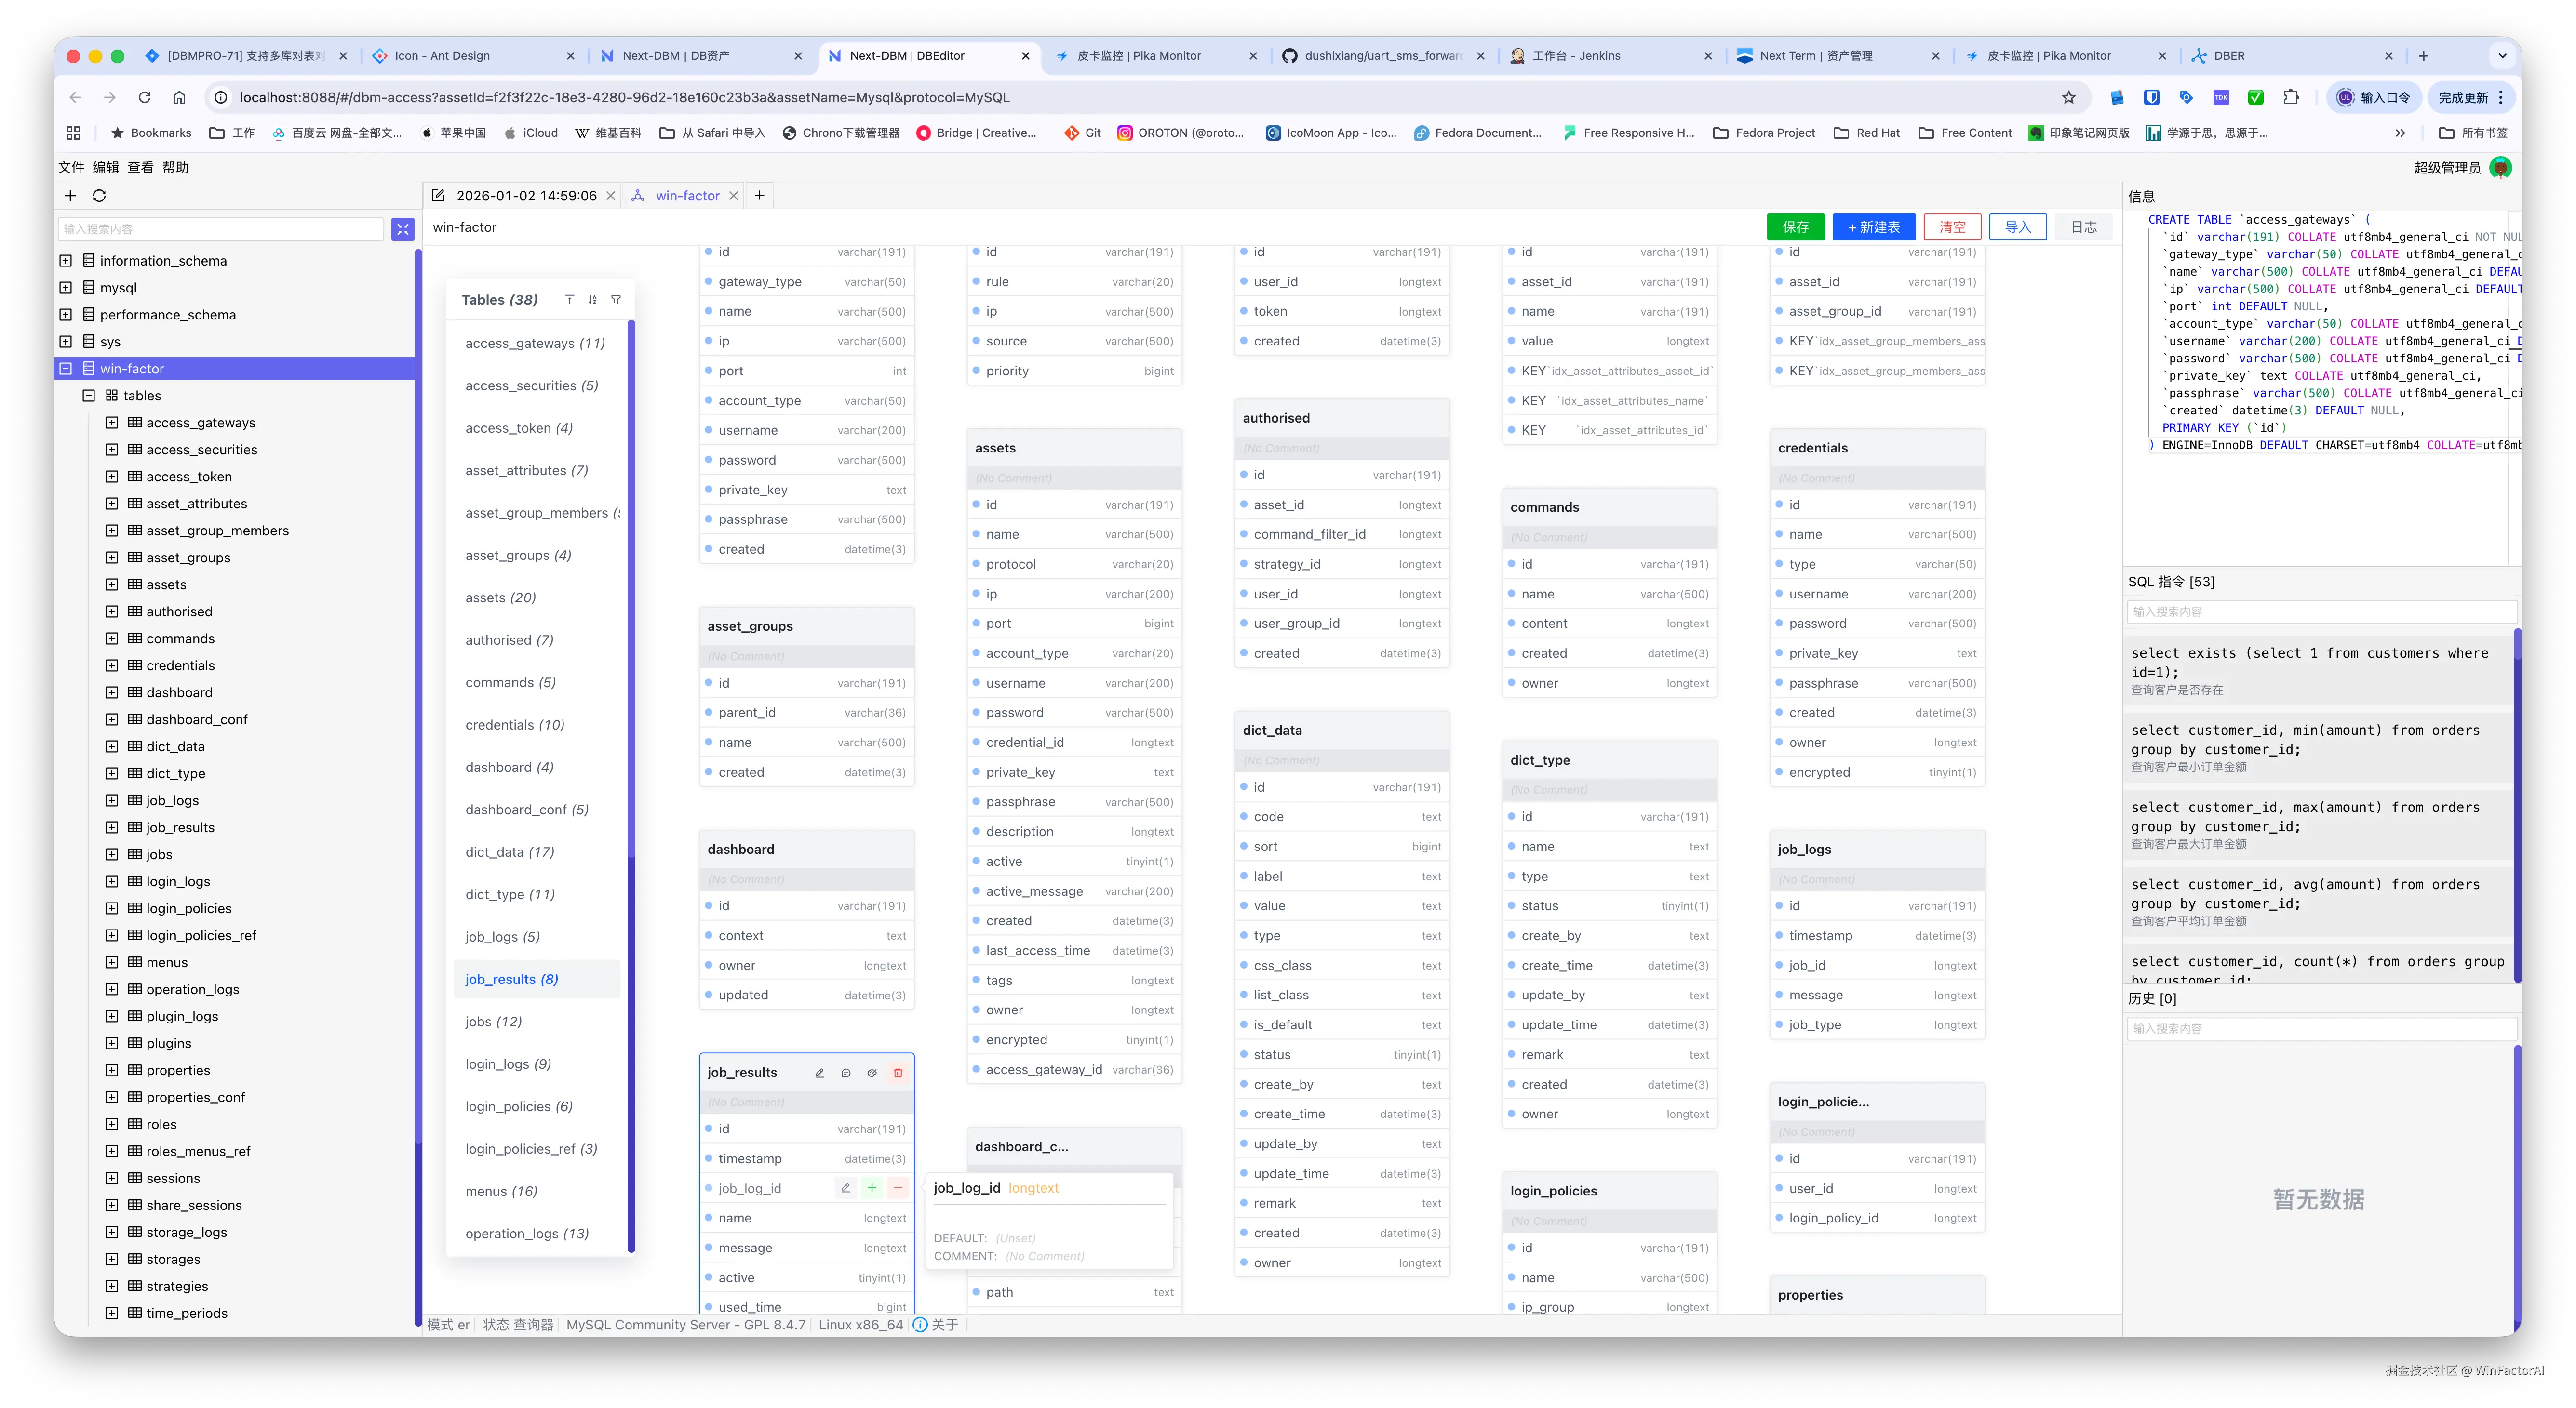This screenshot has height=1408, width=2576.
Task: Remove job_log_id column with red minus
Action: 898,1188
